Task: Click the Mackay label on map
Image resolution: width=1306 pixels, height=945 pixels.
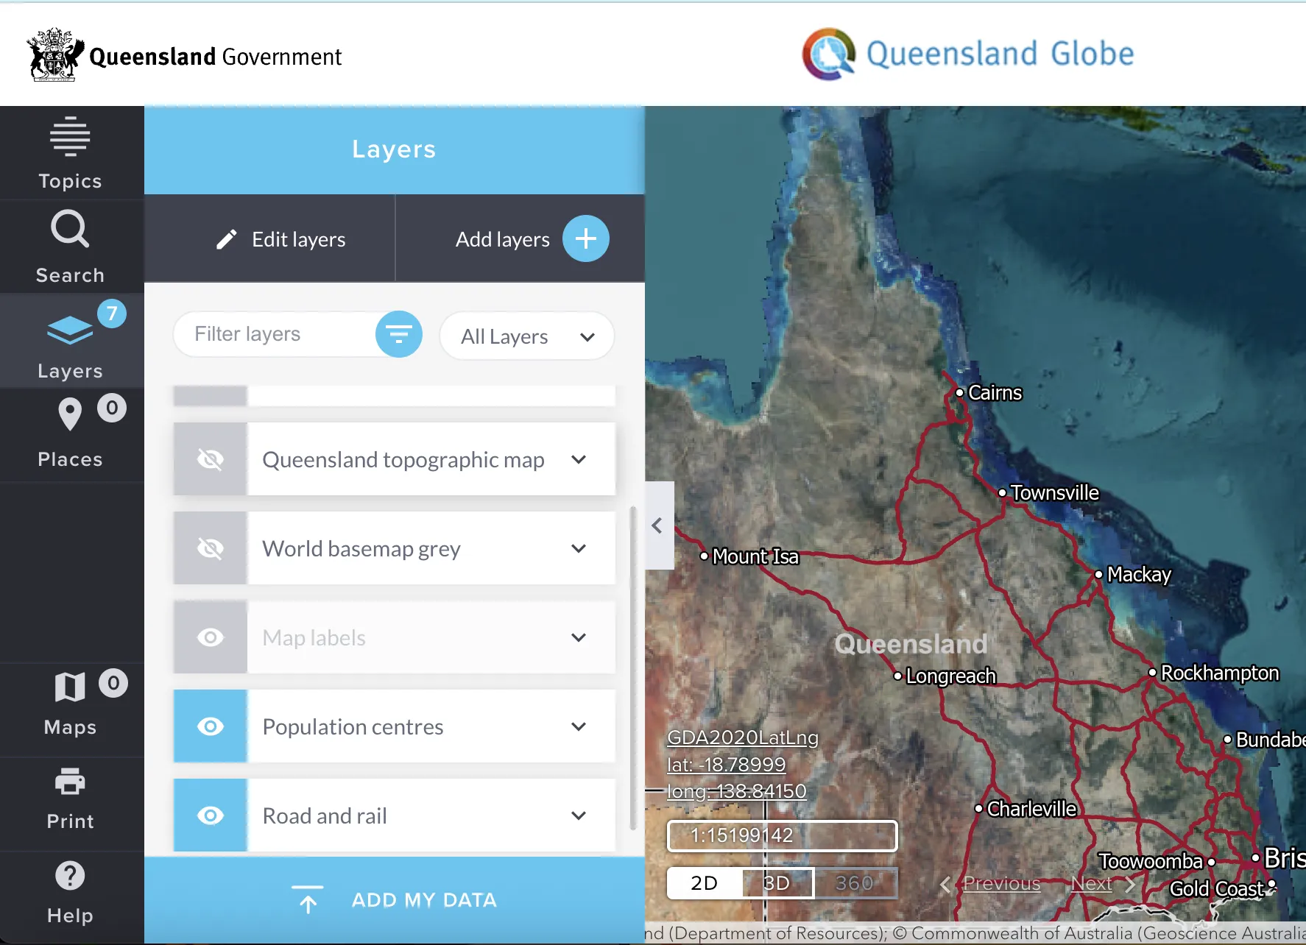Action: (x=1139, y=574)
